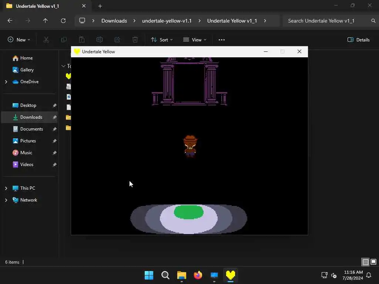
Task: Switch to large thumbnails view layout
Action: tap(373, 262)
